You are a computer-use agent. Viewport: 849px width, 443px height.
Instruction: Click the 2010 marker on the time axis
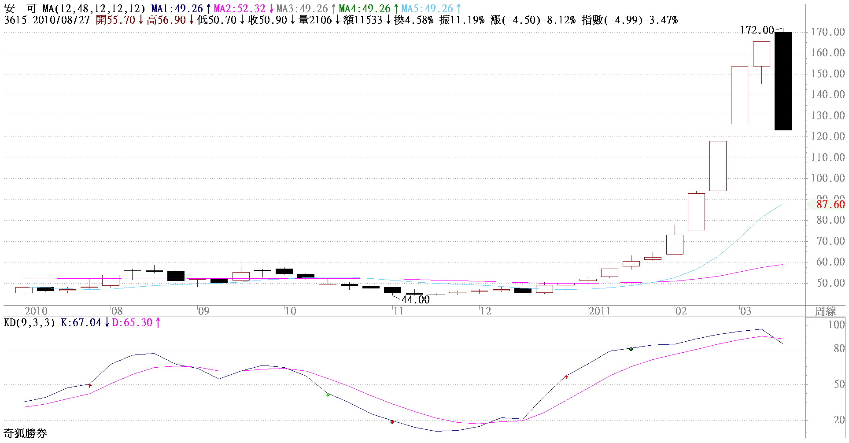(36, 311)
